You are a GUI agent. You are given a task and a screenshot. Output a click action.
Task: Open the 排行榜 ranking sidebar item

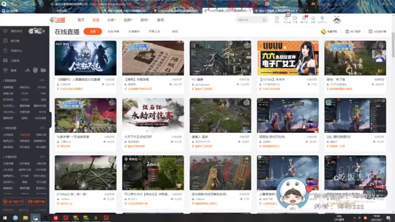click(x=15, y=41)
